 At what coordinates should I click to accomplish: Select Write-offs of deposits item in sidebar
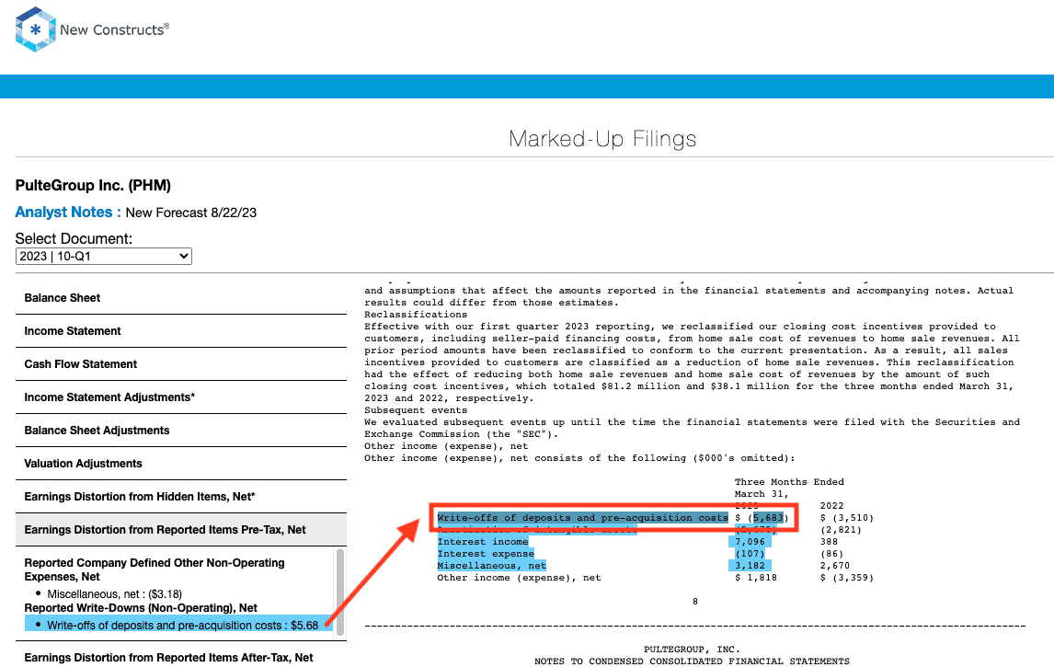[x=178, y=626]
